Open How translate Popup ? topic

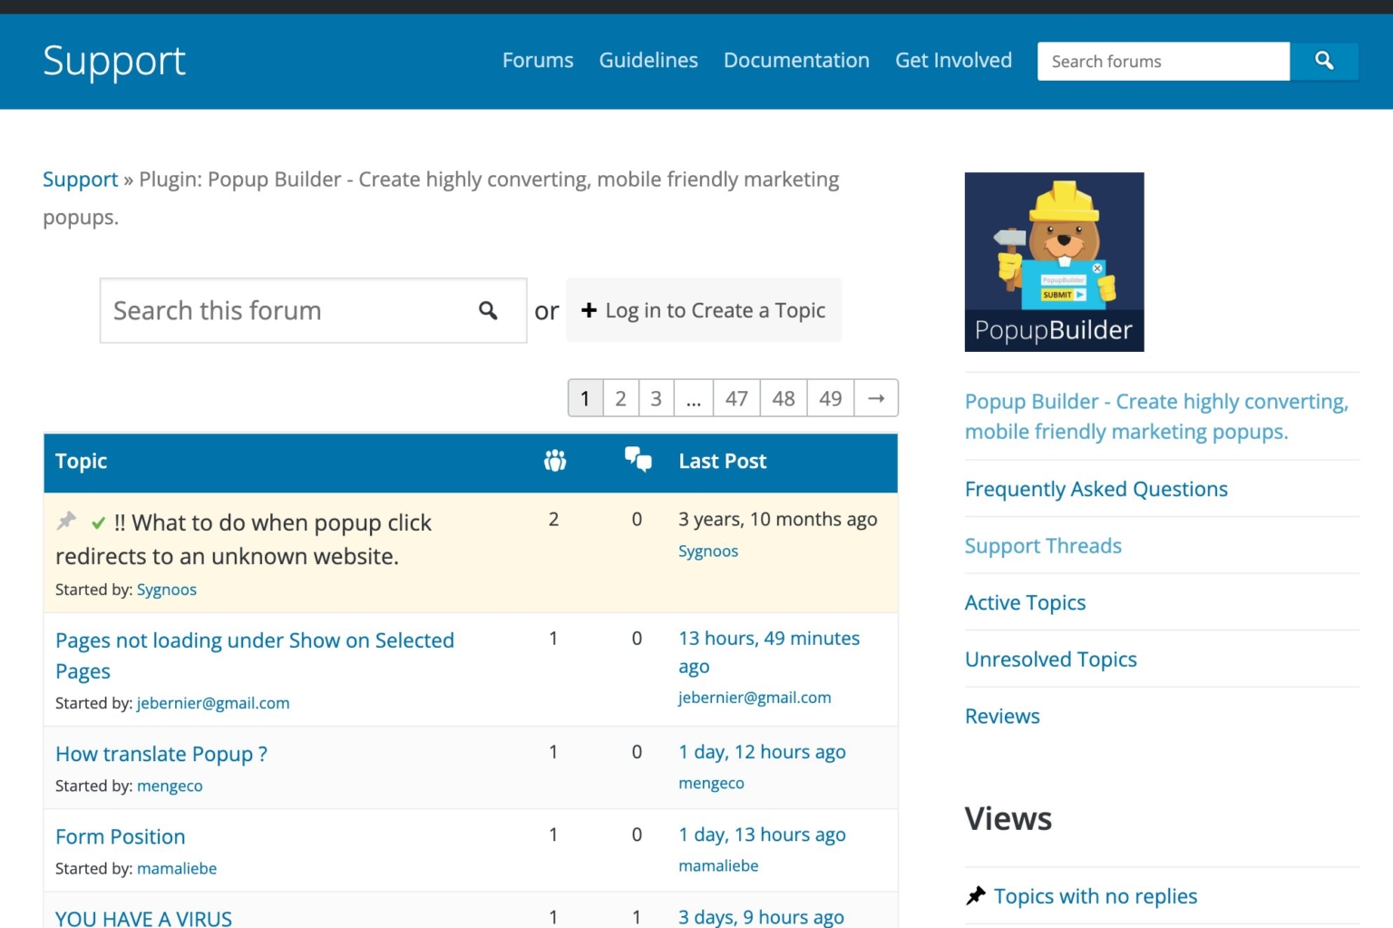(161, 754)
